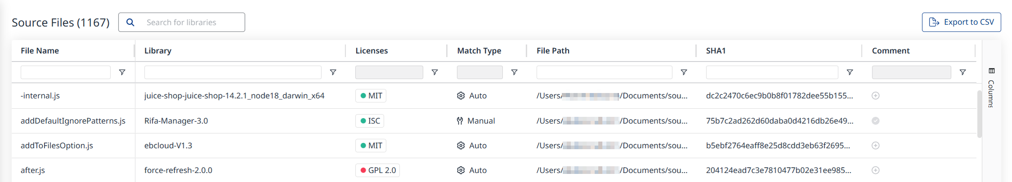Add comment to after.js row
Viewport: 1012px width, 182px height.
coord(876,170)
